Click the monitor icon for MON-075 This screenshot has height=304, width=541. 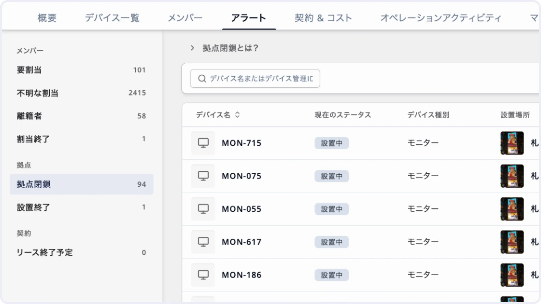click(203, 176)
